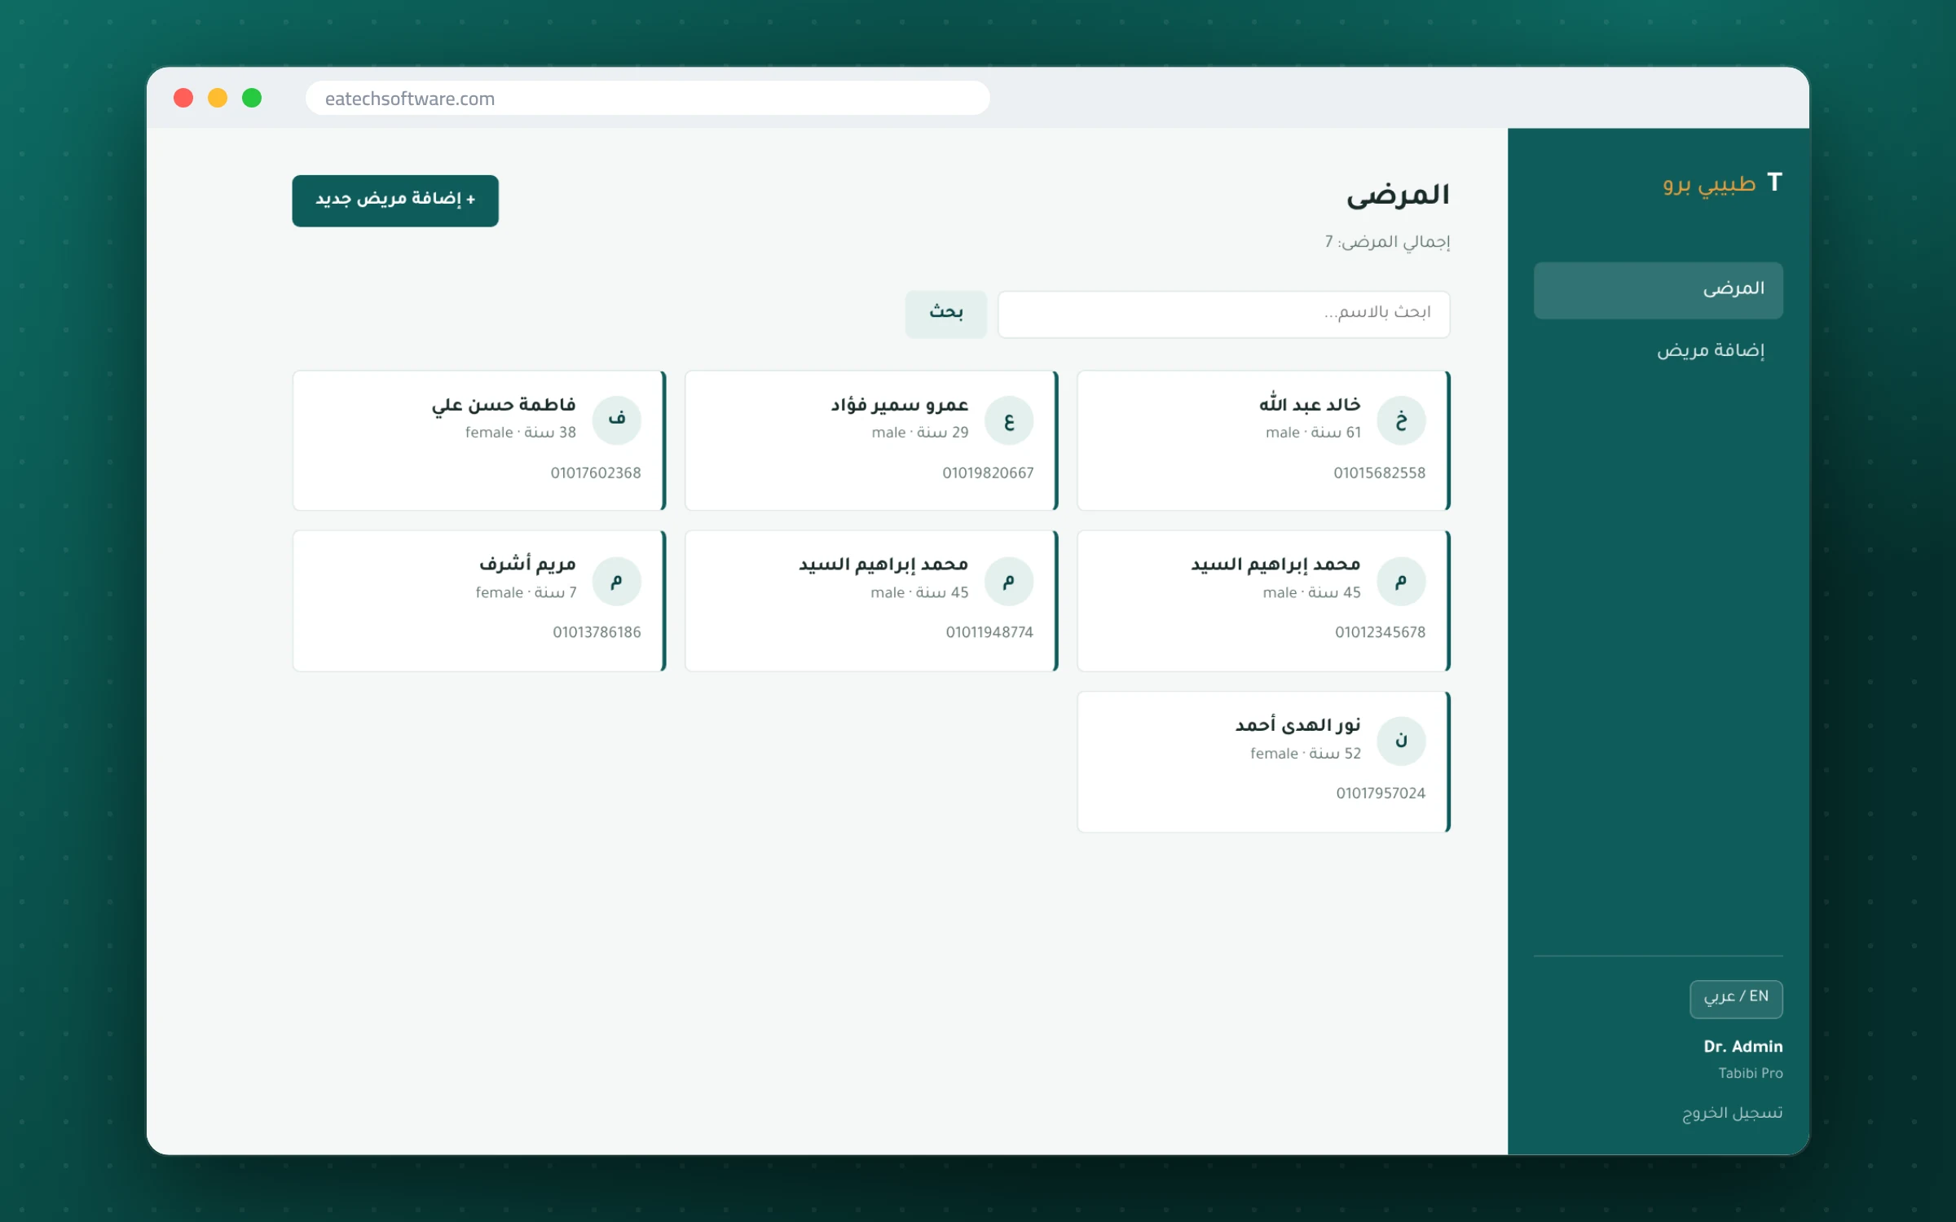Screen dimensions: 1956x1222
Task: Click phone number 01013786186
Action: tap(597, 632)
